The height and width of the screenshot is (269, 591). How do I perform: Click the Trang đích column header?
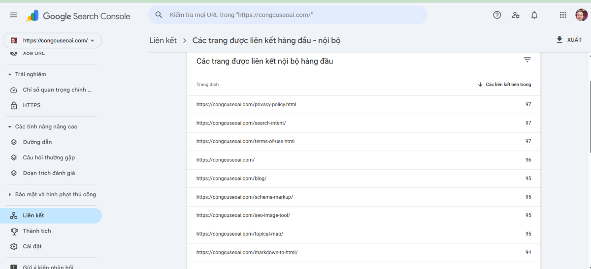(207, 85)
